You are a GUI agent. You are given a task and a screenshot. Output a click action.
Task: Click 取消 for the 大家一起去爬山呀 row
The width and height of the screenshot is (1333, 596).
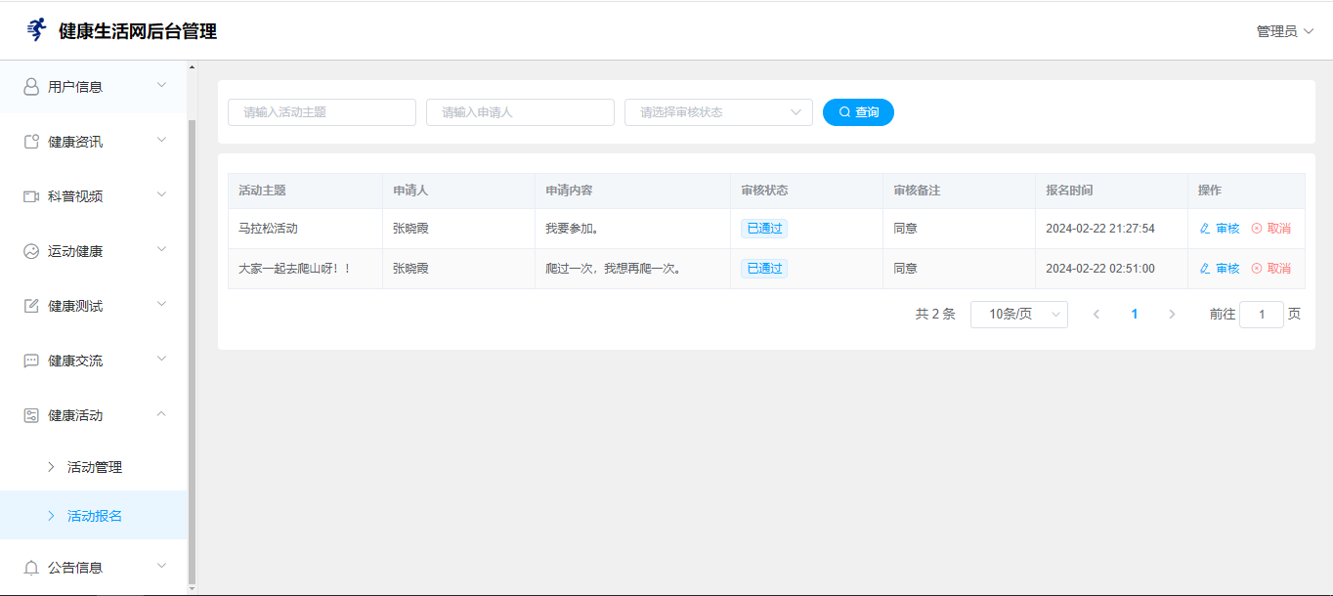pyautogui.click(x=1270, y=269)
